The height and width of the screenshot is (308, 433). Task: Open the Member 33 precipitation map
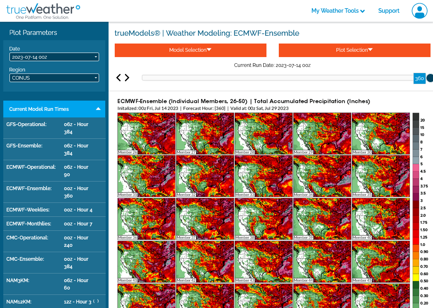pos(264,176)
